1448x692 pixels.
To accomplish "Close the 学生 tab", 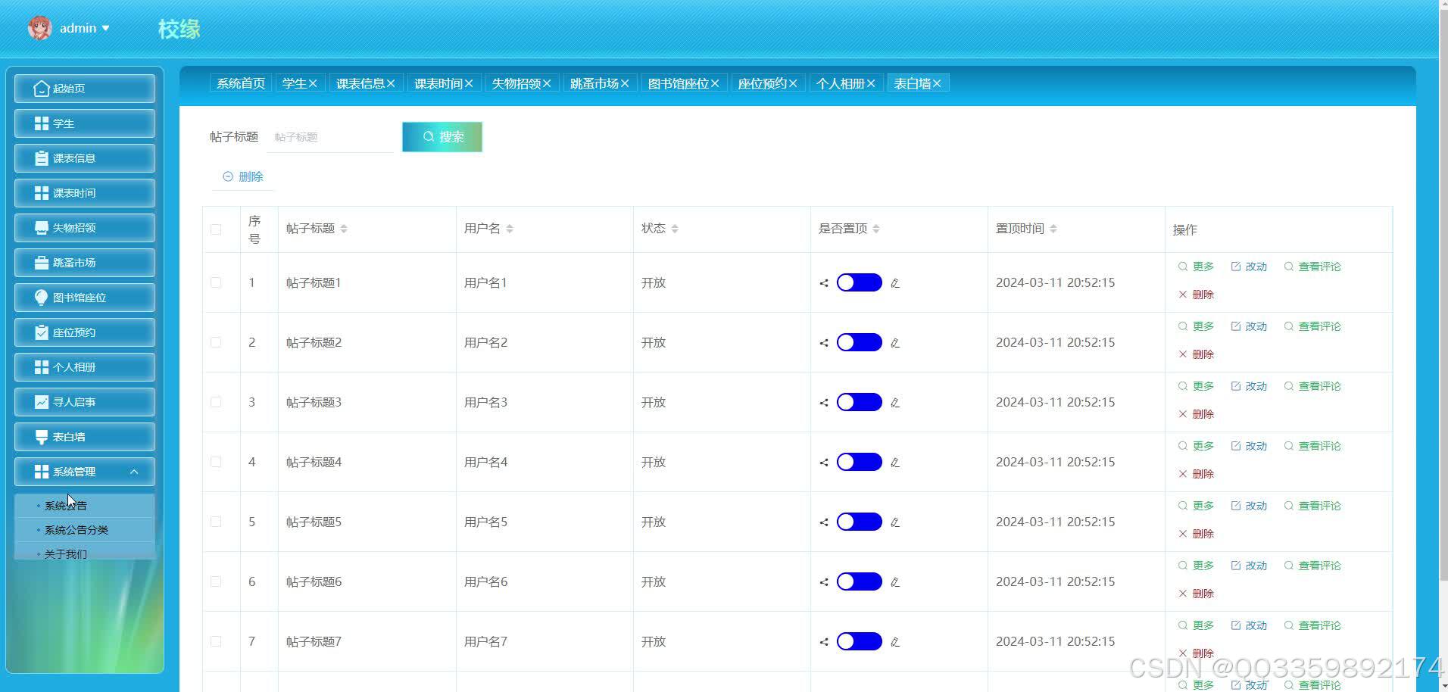I will click(313, 83).
